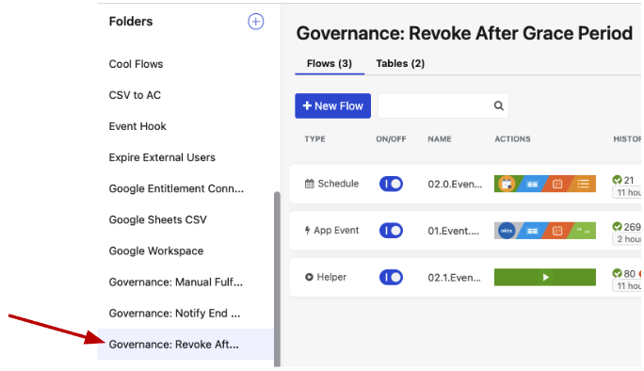Open the 02.1.Even... flow name
The height and width of the screenshot is (371, 644).
click(454, 278)
